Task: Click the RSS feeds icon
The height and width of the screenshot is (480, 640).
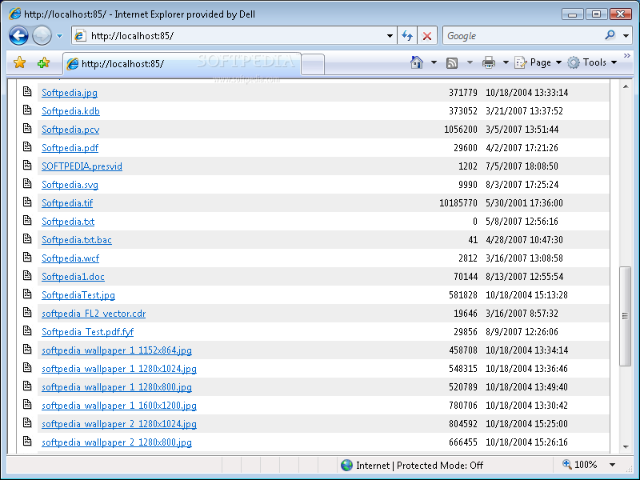Action: pyautogui.click(x=452, y=63)
